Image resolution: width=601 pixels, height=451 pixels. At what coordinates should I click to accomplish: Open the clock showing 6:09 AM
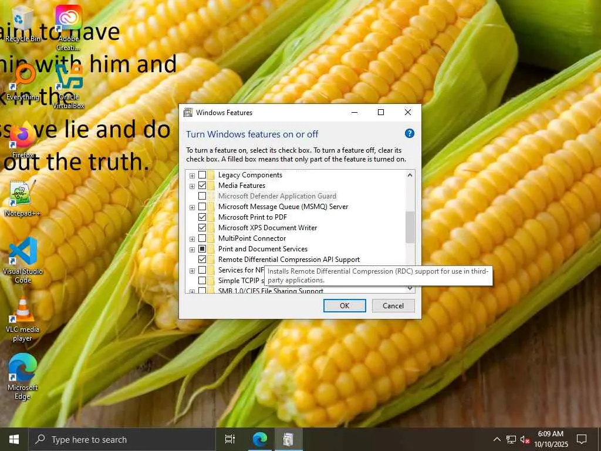pos(551,439)
